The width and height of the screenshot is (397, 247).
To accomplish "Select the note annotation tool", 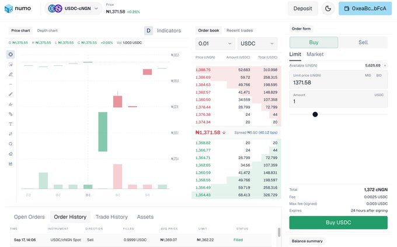I will coord(11,65).
